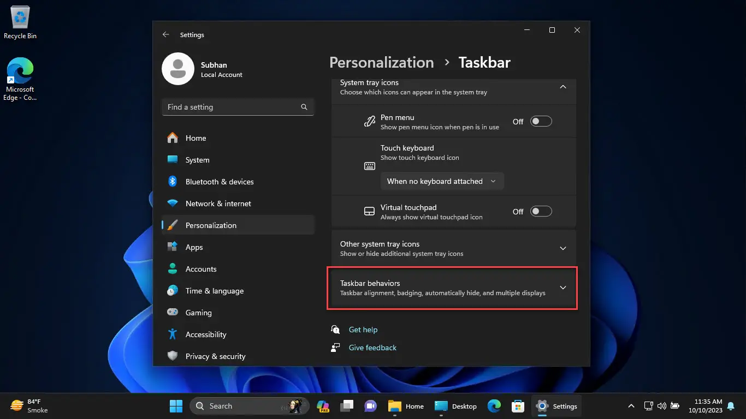The height and width of the screenshot is (419, 746).
Task: Click the Touch keyboard icon
Action: 370,166
